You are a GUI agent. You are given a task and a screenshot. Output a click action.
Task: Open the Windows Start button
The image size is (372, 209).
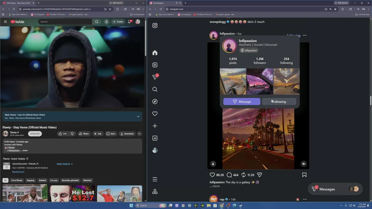coord(131,206)
